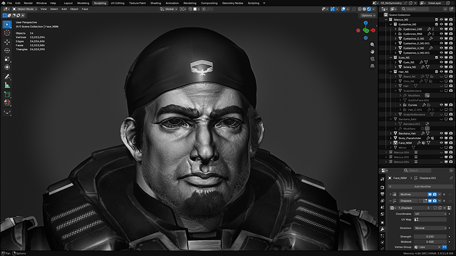The height and width of the screenshot is (256, 456).
Task: Open the Global transform orientation dropdown
Action: 169,9
